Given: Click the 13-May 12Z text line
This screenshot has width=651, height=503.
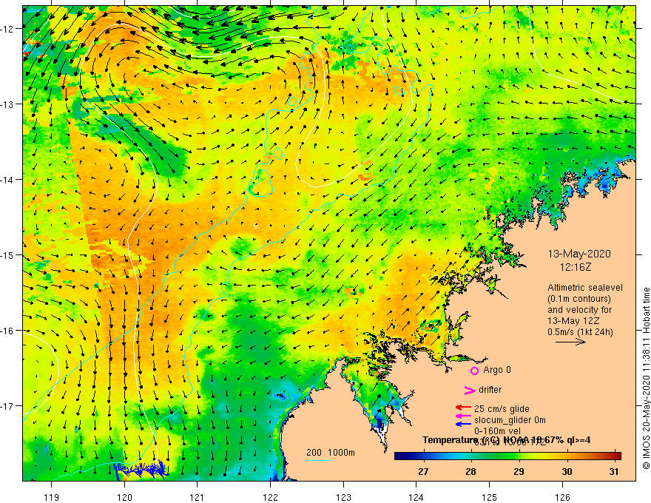Looking at the screenshot, I should [573, 321].
